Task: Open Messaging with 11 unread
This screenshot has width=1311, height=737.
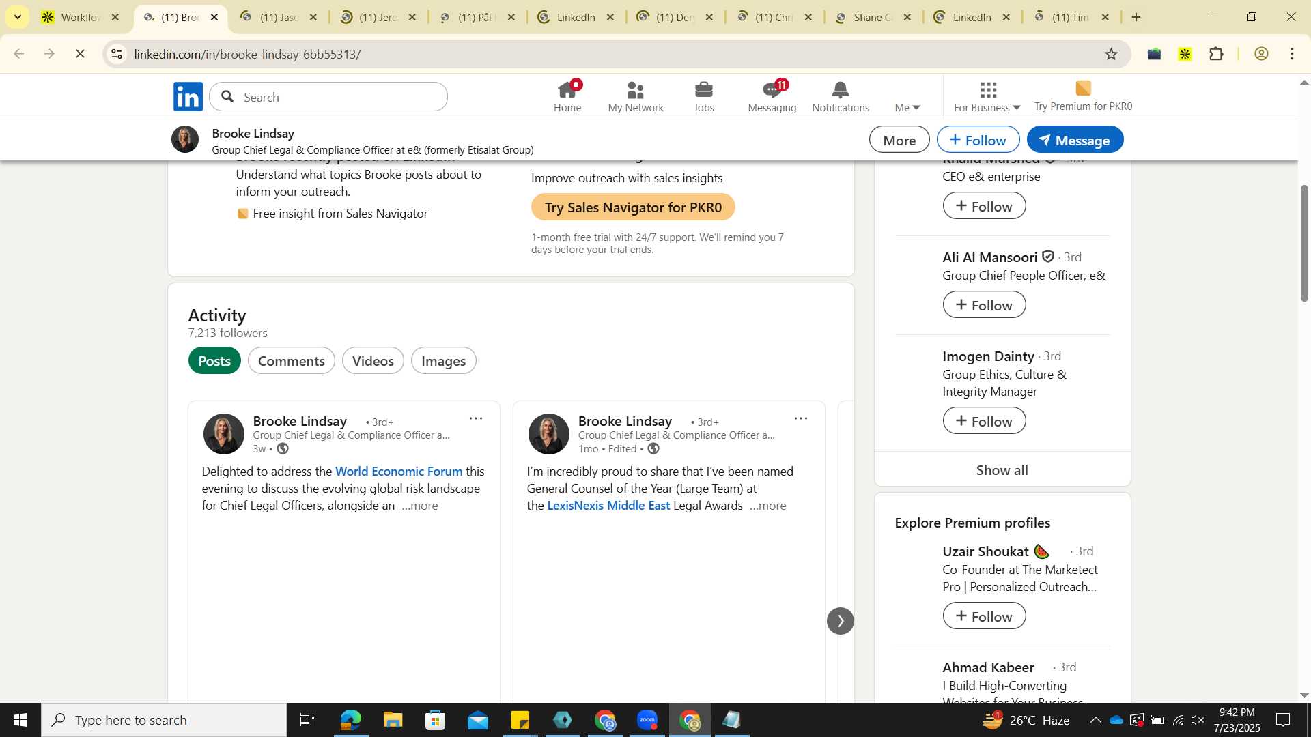Action: (x=772, y=96)
